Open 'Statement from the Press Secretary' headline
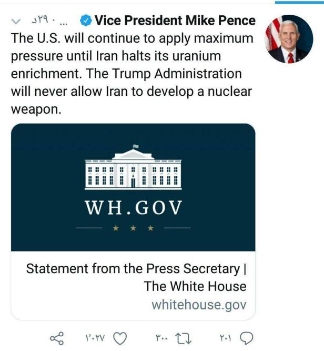This screenshot has width=324, height=351. coord(136,277)
